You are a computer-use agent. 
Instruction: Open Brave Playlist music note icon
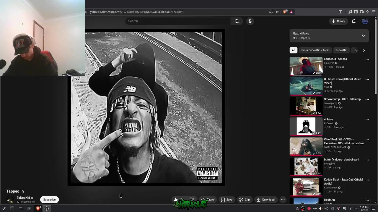(350, 12)
